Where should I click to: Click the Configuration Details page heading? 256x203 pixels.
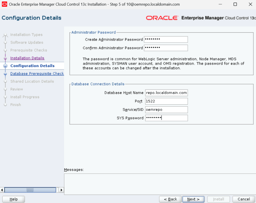[x=31, y=18]
